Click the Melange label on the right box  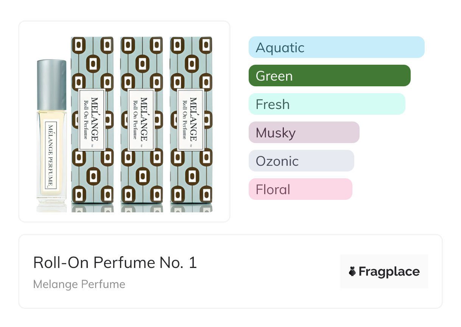point(191,120)
